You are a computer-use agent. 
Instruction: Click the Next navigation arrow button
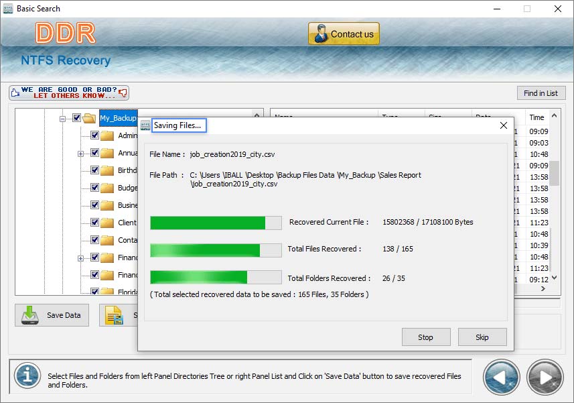[545, 378]
